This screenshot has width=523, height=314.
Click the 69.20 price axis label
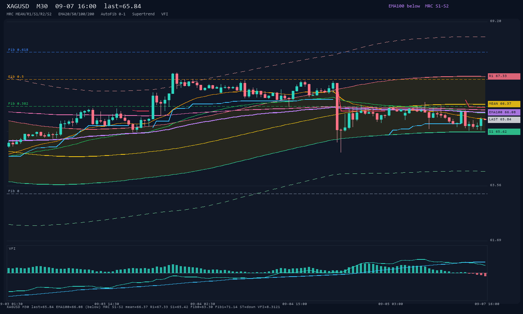(496, 21)
